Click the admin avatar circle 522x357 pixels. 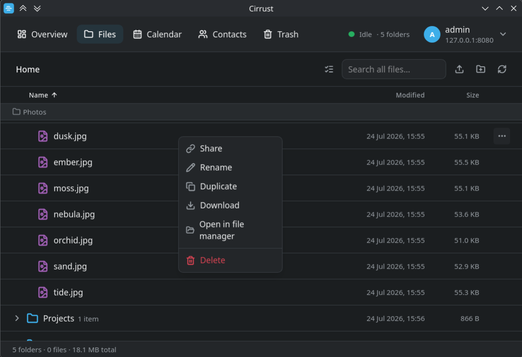pyautogui.click(x=432, y=34)
